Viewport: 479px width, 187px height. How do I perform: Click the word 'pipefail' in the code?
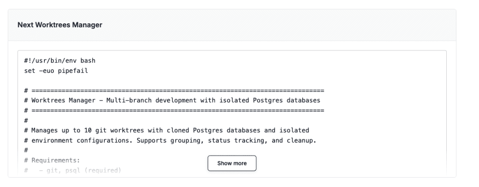(x=72, y=71)
